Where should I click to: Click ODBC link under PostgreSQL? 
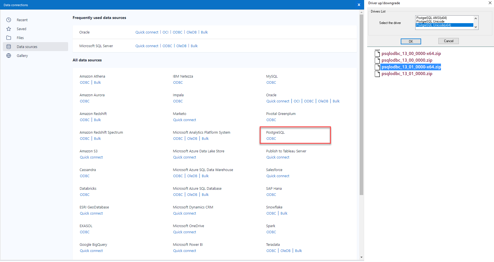271,139
